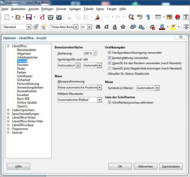
Task: Open the Tabelle menu
Action: point(89,9)
